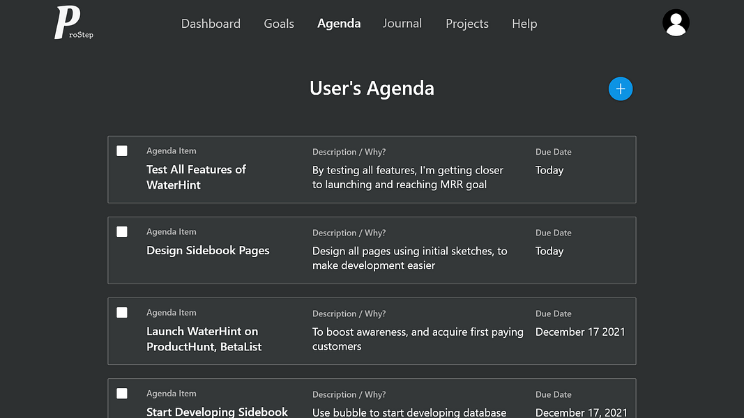Click the Today due date for Design Sidebook

coord(549,251)
